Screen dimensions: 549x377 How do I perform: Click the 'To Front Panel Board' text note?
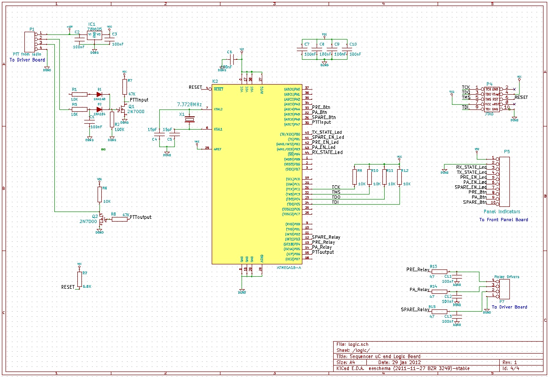click(503, 220)
